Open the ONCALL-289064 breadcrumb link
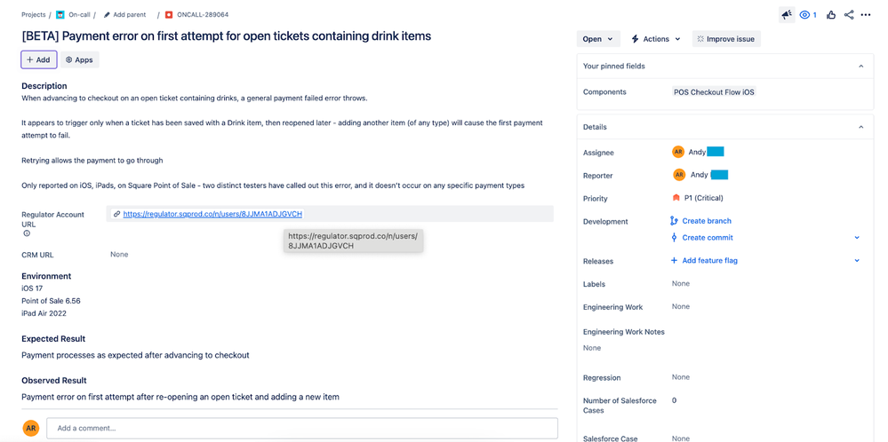This screenshot has width=888, height=442. pos(202,15)
